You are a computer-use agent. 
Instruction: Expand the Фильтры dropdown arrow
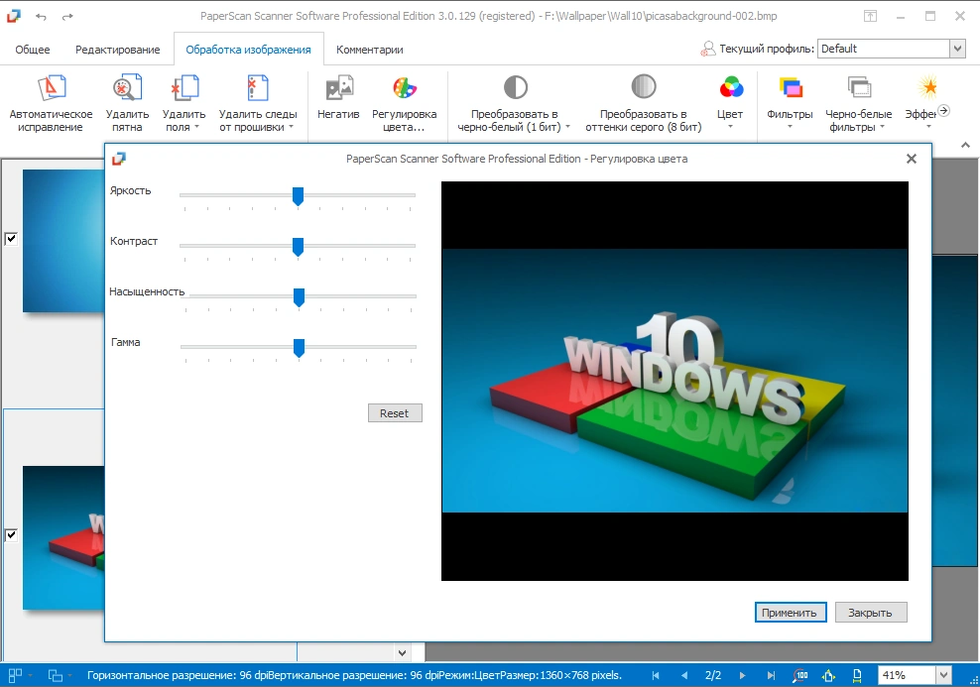(790, 128)
